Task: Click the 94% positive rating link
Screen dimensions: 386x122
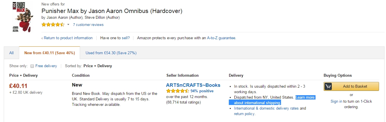Action: (x=202, y=91)
